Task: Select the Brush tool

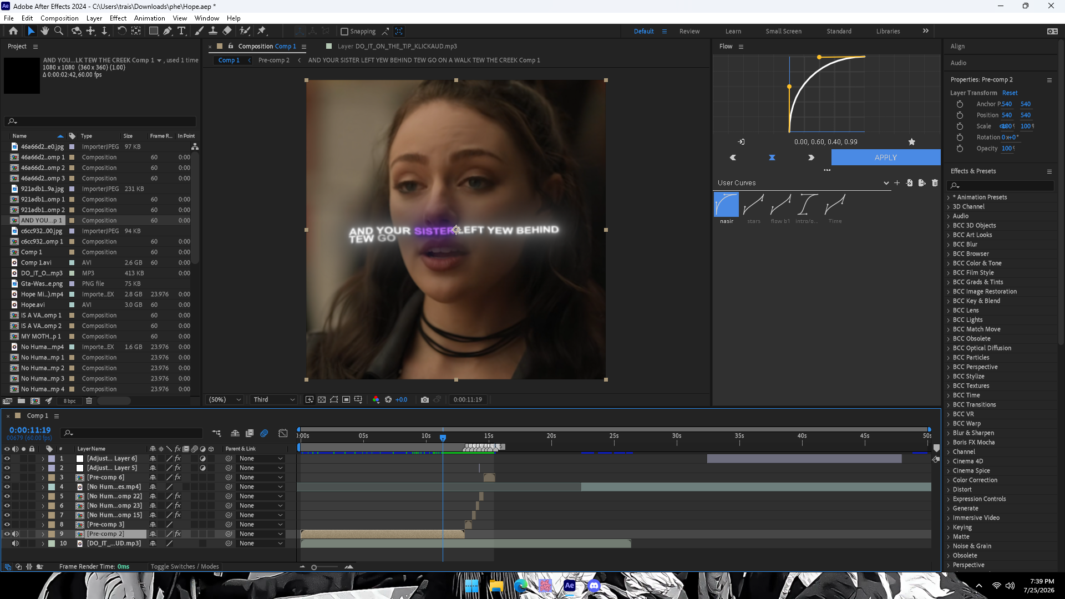Action: tap(199, 31)
